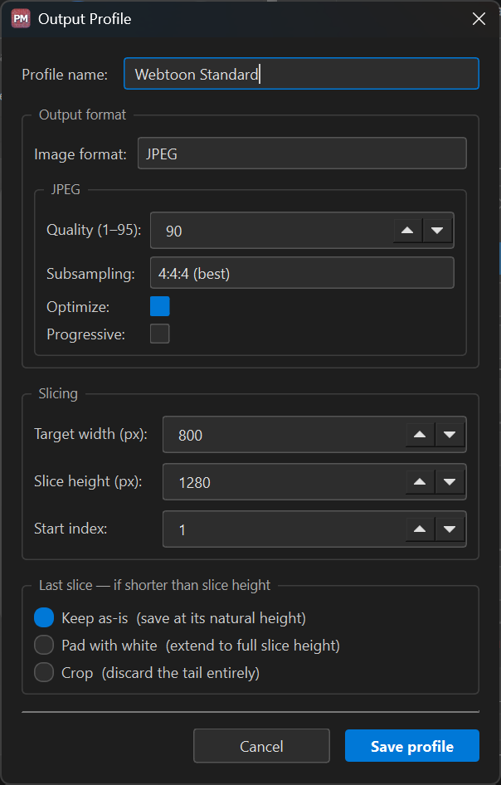
Task: Enable the Progressive checkbox
Action: [x=159, y=334]
